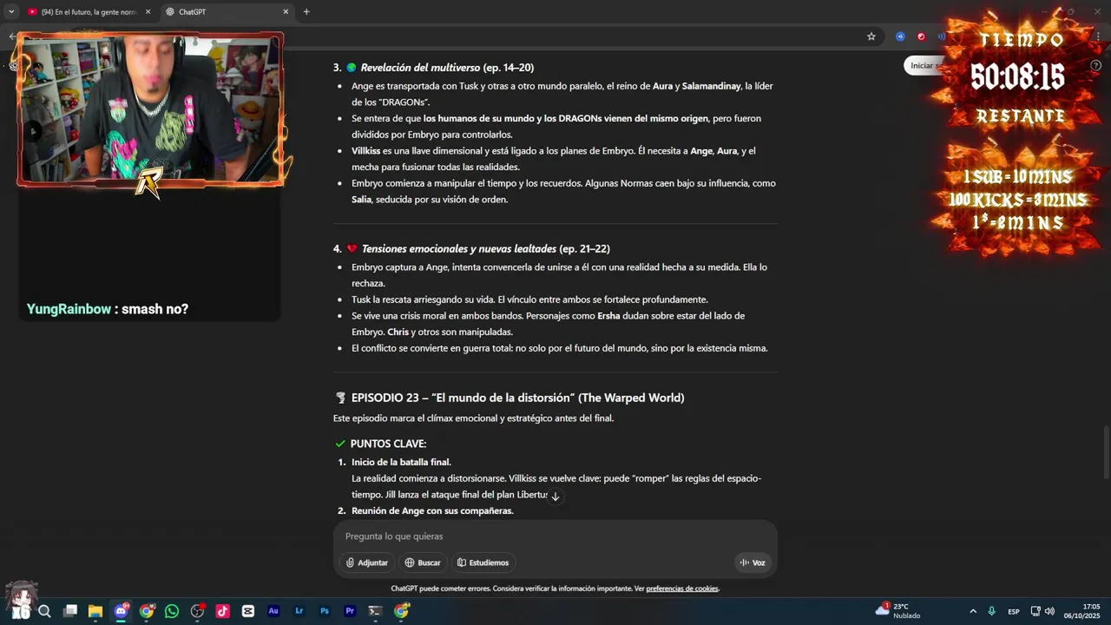Open the network tray icon
The image size is (1111, 625).
coord(1036,611)
